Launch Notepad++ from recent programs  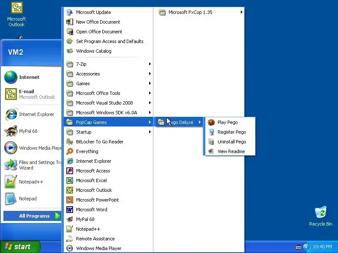(x=31, y=182)
